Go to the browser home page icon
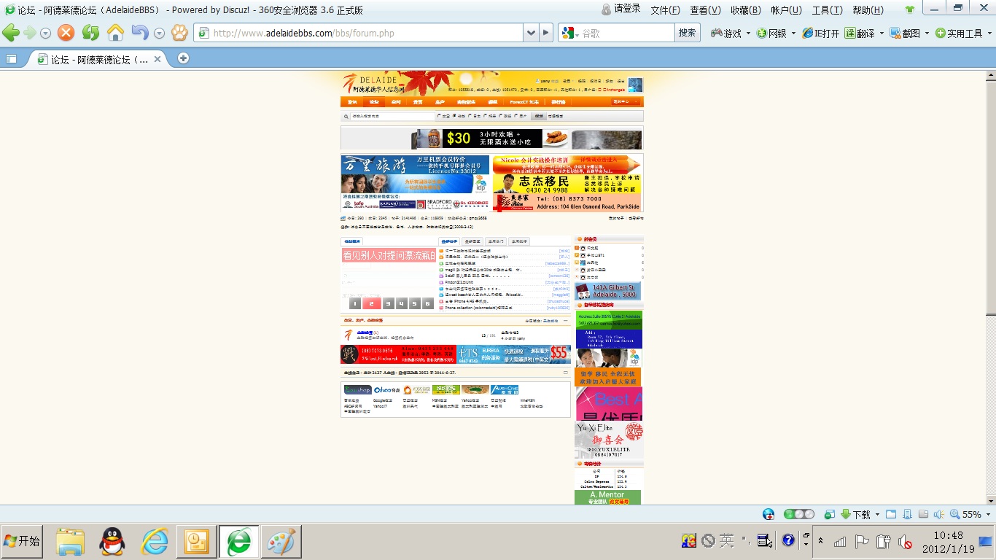The height and width of the screenshot is (560, 996). pos(115,33)
